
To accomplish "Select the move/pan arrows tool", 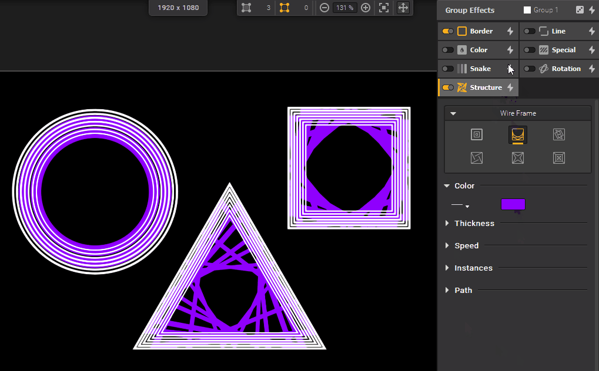I will click(403, 8).
